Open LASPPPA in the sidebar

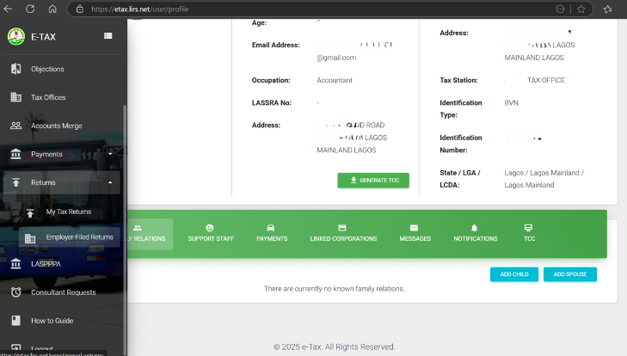click(x=47, y=264)
